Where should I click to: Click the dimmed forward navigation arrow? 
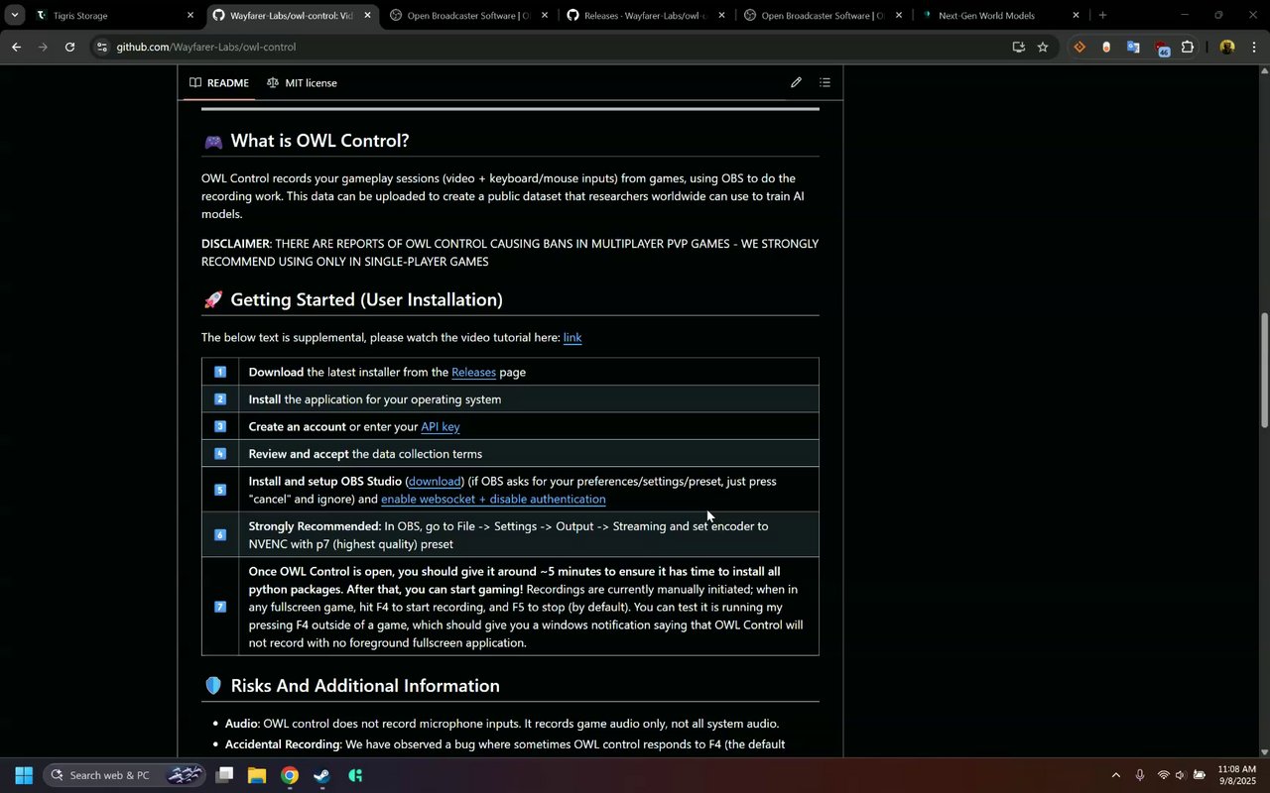43,47
